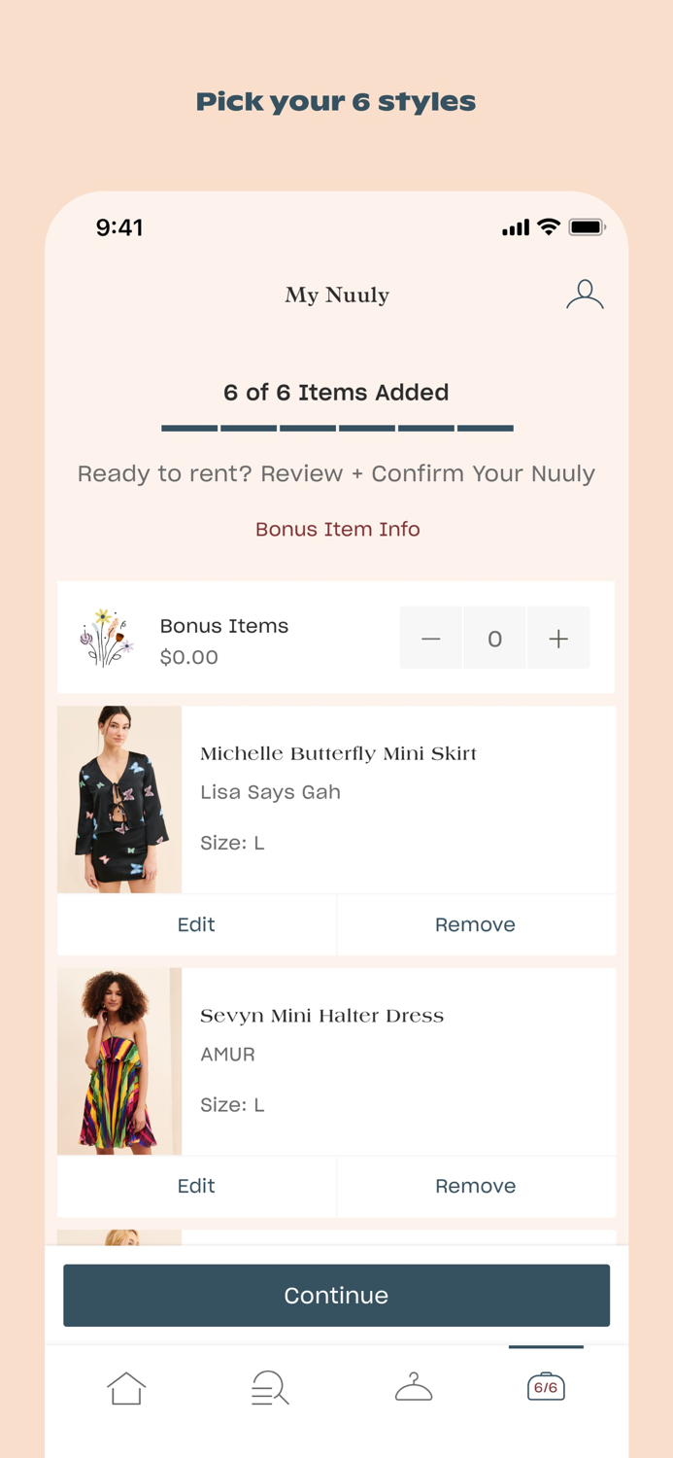Edit the Sevyn Mini Halter Dress
This screenshot has height=1458, width=673.
196,1186
